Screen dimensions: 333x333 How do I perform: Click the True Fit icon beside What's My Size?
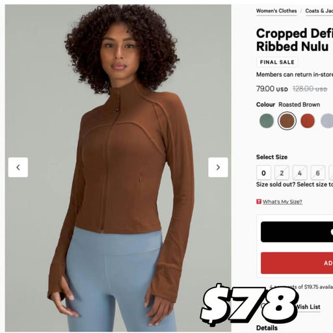[x=259, y=202]
